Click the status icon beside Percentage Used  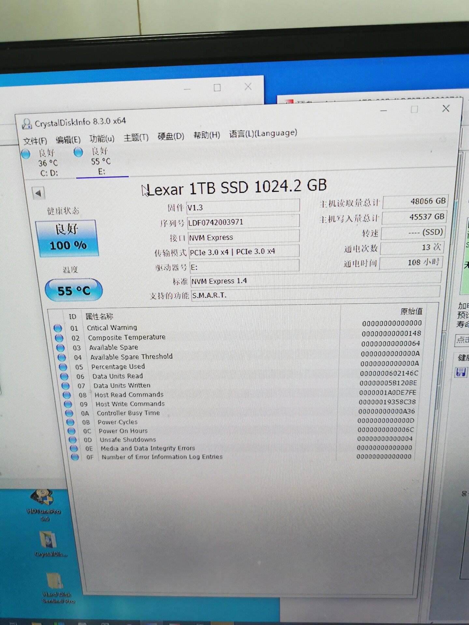pos(63,367)
